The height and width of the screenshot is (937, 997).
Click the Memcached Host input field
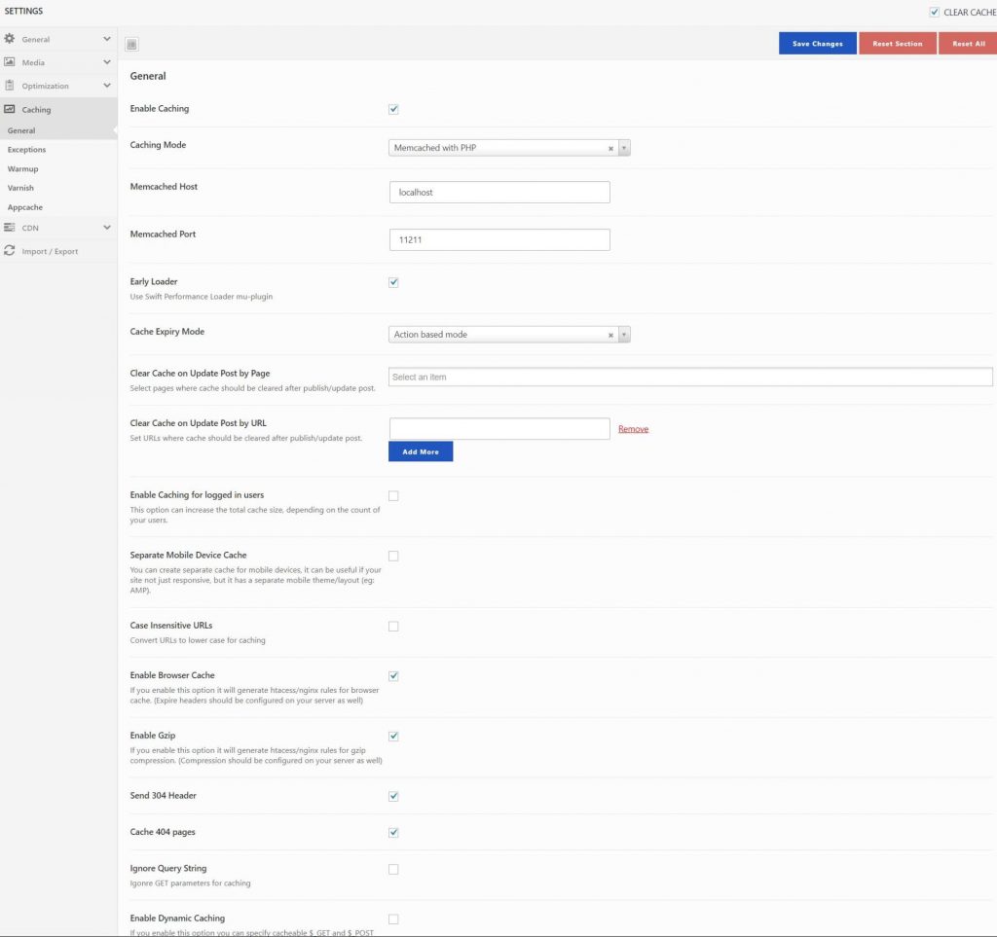(499, 192)
